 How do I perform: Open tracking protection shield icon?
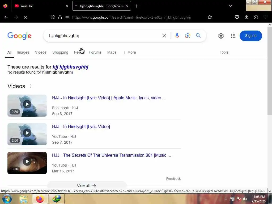coord(53,17)
